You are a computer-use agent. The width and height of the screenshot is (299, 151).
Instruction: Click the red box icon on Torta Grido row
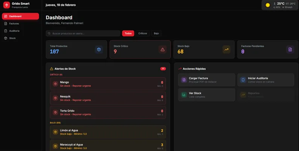tap(55, 112)
